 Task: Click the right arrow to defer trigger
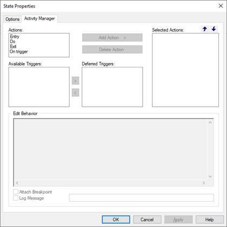point(75,81)
